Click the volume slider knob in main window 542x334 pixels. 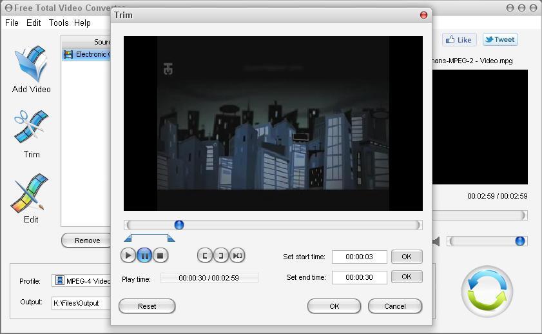(x=520, y=241)
